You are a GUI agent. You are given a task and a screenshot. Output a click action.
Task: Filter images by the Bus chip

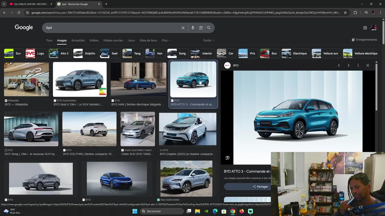pyautogui.click(x=269, y=53)
